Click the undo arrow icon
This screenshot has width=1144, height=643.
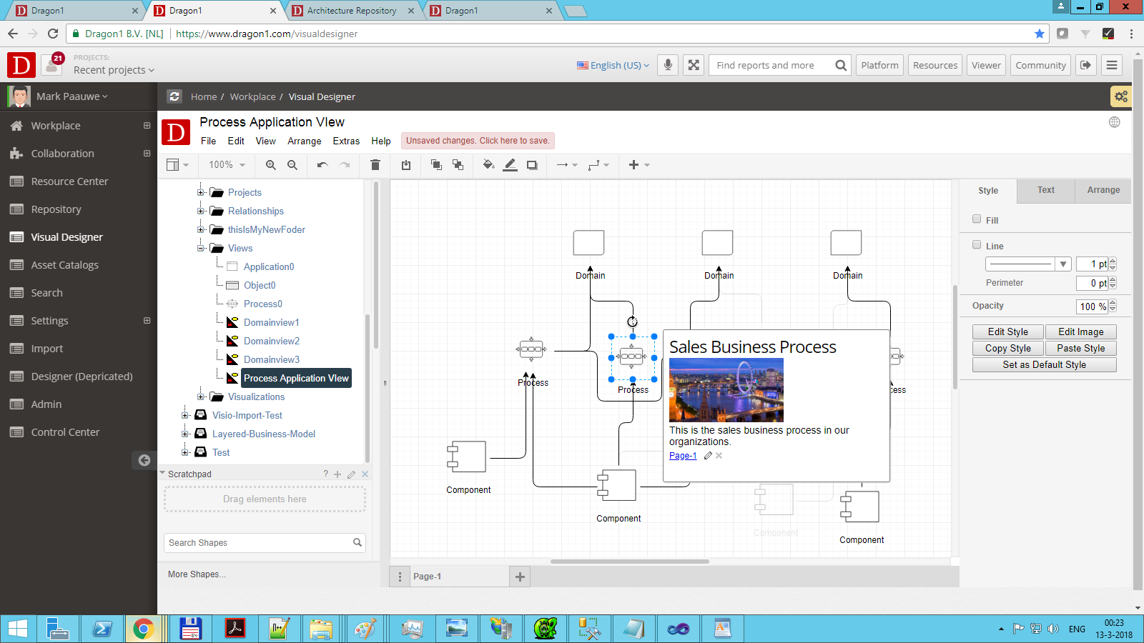pyautogui.click(x=322, y=165)
